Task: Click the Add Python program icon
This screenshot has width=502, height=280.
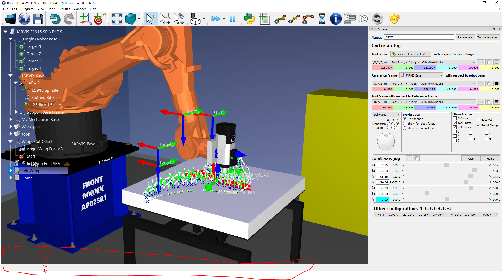Action: (x=249, y=19)
